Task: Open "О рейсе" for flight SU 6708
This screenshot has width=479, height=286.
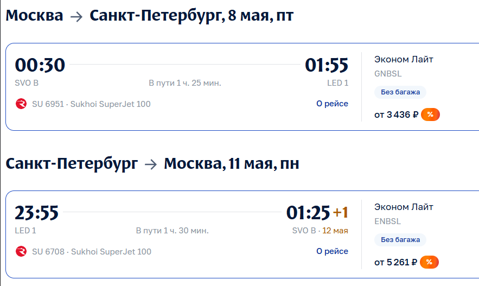Action: pos(332,251)
